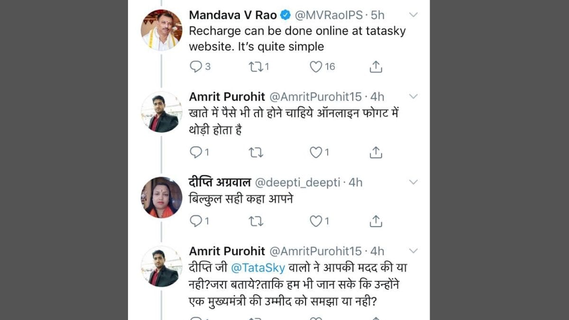Open the @TataSky mention link

pos(258,267)
